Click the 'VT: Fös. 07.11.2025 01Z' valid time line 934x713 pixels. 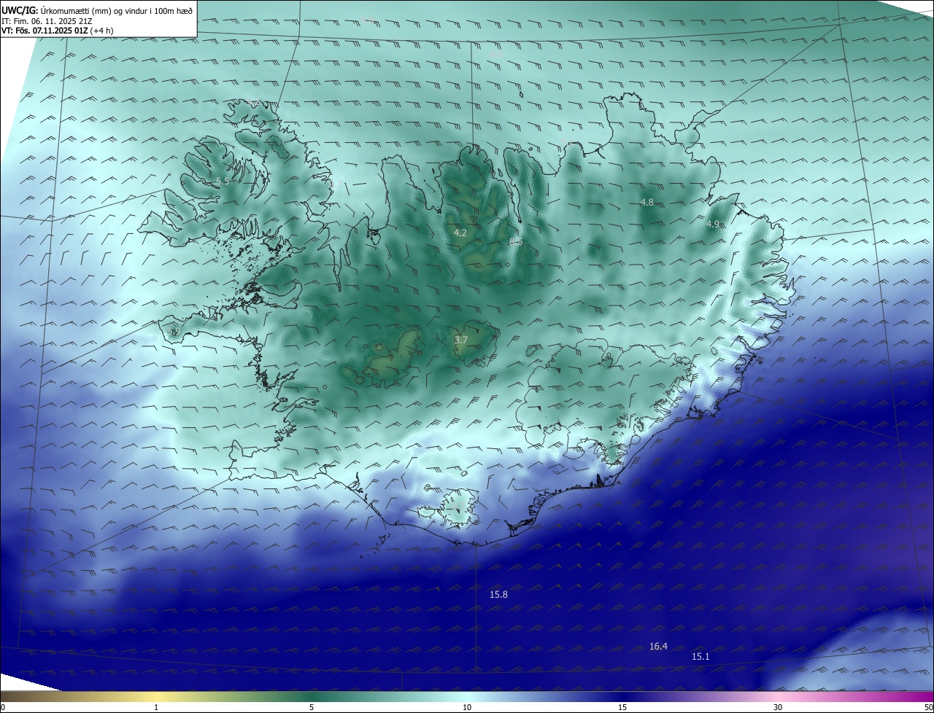tap(57, 31)
